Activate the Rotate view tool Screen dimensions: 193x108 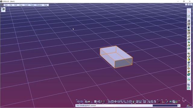click(118, 102)
